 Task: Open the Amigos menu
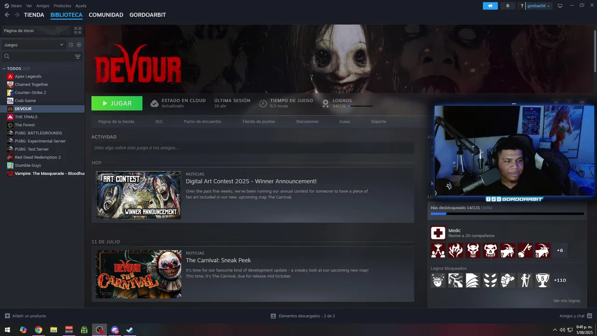43,6
